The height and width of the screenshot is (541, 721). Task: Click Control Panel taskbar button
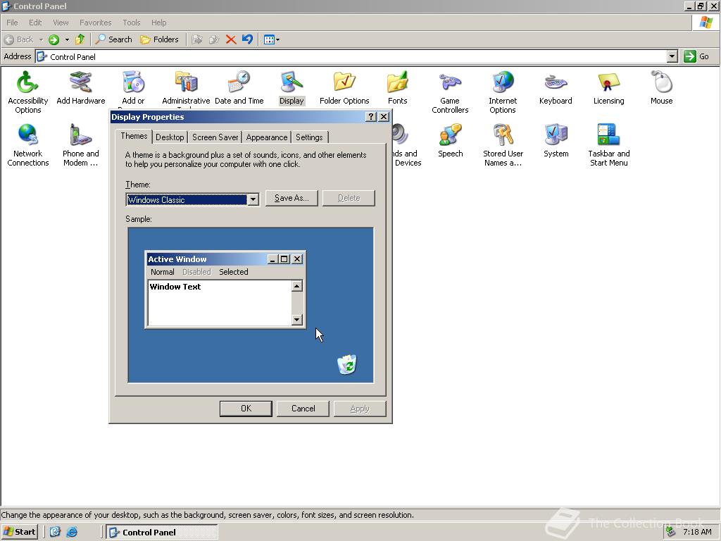pos(162,533)
